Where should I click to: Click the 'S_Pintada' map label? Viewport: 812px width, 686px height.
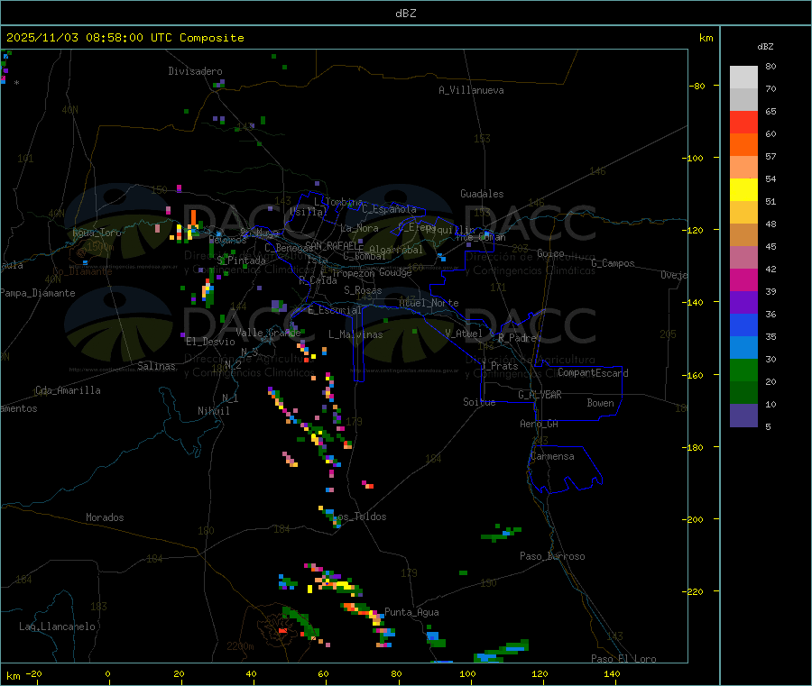click(x=241, y=261)
